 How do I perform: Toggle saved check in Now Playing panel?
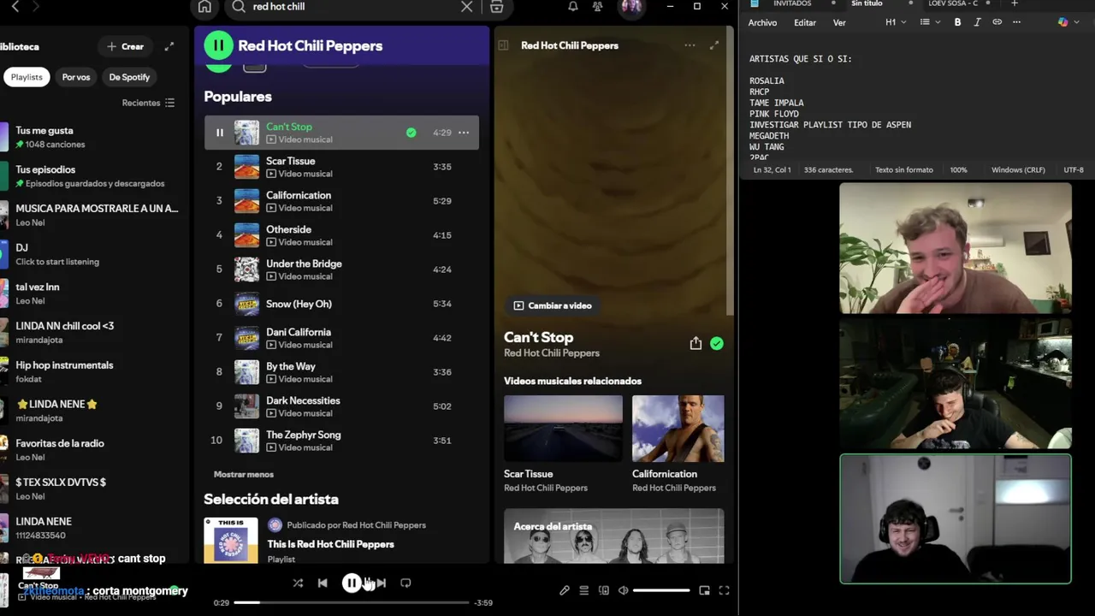pos(717,343)
